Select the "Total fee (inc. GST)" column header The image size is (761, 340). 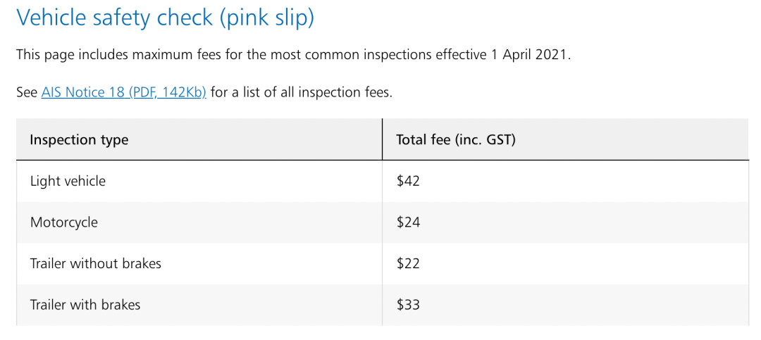pyautogui.click(x=456, y=140)
